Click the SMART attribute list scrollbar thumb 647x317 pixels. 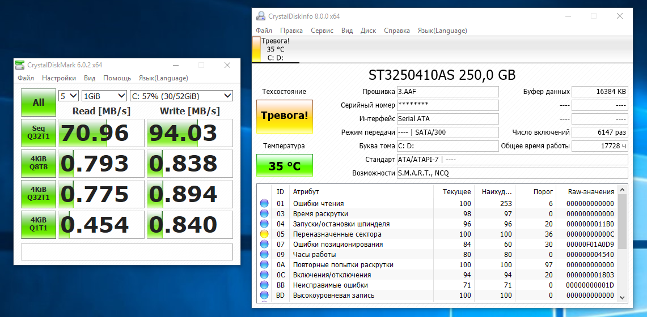pos(622,221)
